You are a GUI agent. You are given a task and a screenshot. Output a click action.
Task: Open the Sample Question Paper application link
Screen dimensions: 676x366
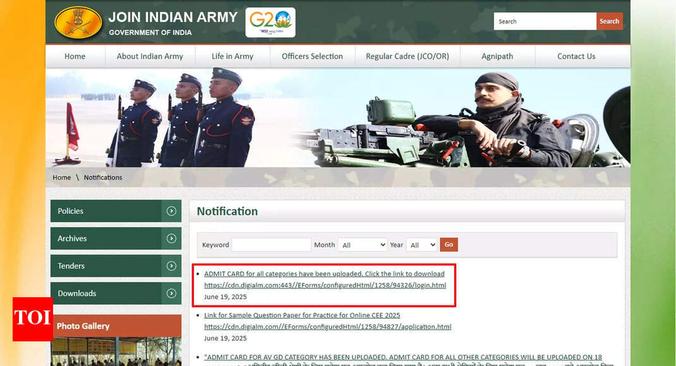(327, 327)
